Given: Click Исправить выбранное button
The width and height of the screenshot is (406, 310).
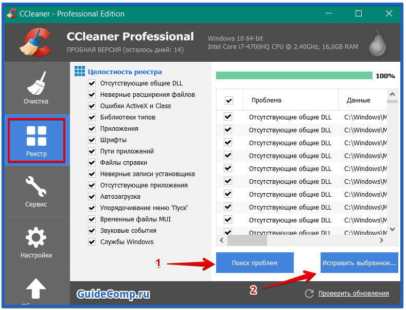Looking at the screenshot, I should coord(359,263).
